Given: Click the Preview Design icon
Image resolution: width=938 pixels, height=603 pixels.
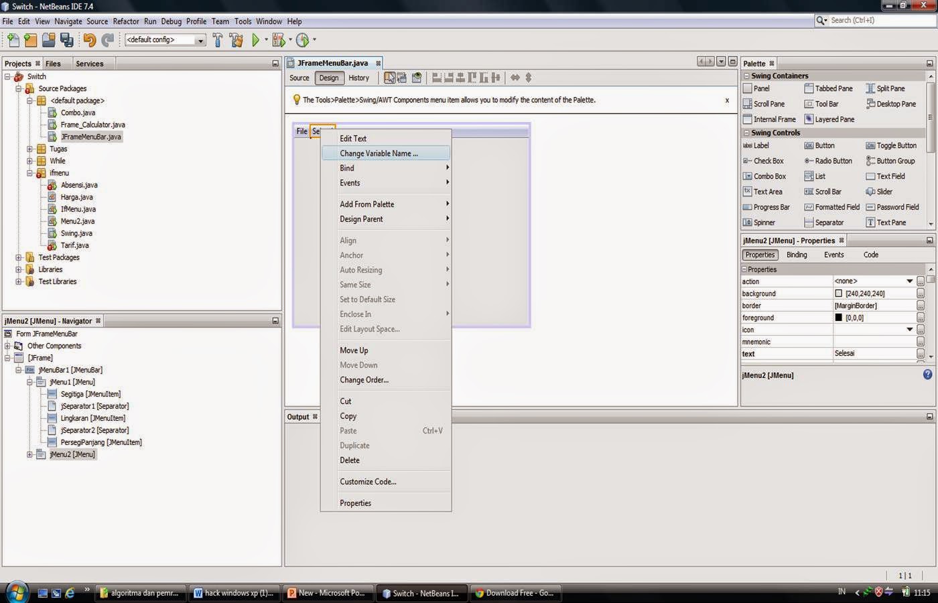Looking at the screenshot, I should [417, 78].
